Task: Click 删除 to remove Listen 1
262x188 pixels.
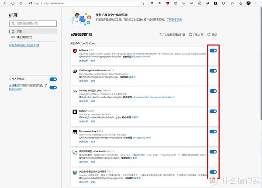Action: point(93,121)
